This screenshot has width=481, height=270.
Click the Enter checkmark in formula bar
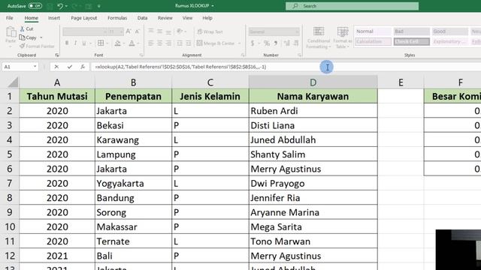70,67
